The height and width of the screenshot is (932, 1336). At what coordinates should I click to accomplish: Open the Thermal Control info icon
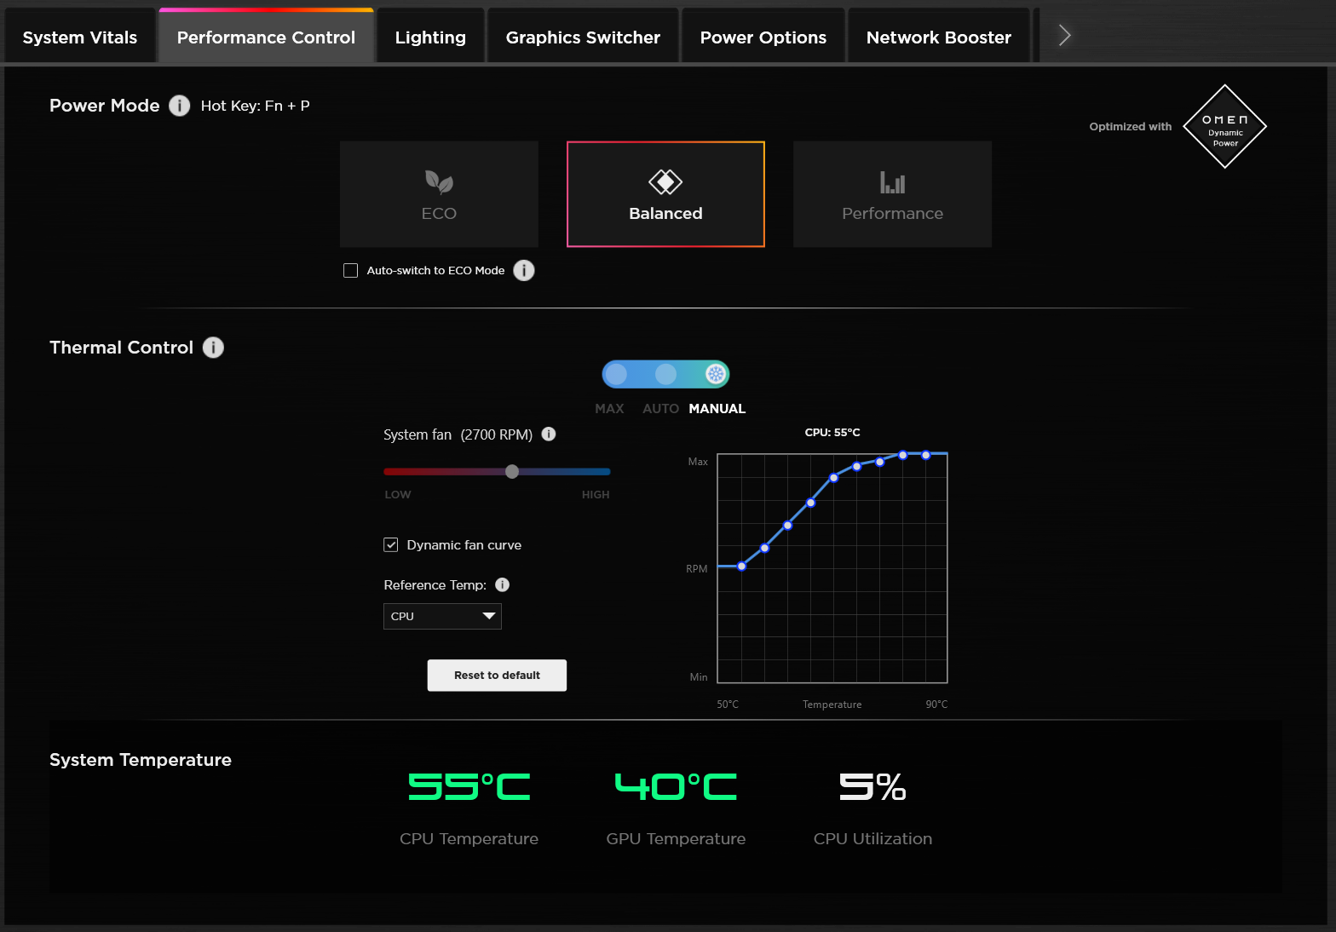tap(213, 348)
